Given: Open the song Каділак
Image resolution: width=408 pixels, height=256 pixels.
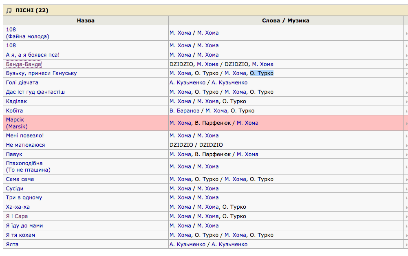Looking at the screenshot, I should pos(16,102).
